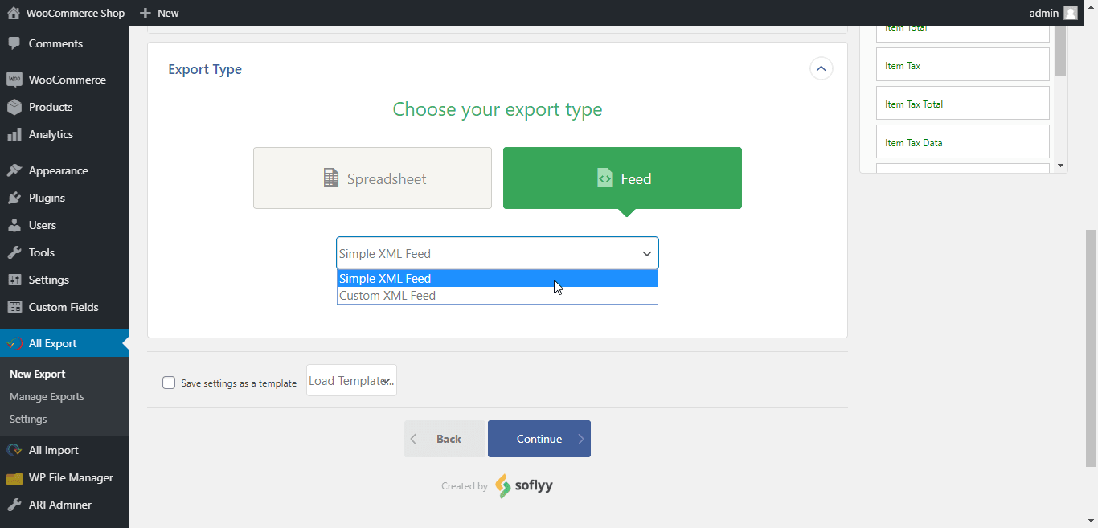Viewport: 1098px width, 528px height.
Task: Click the Appearance paintbrush icon
Action: pos(14,170)
